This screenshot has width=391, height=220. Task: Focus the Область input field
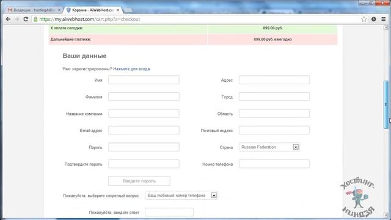tap(274, 114)
